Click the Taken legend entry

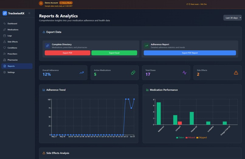[180, 137]
